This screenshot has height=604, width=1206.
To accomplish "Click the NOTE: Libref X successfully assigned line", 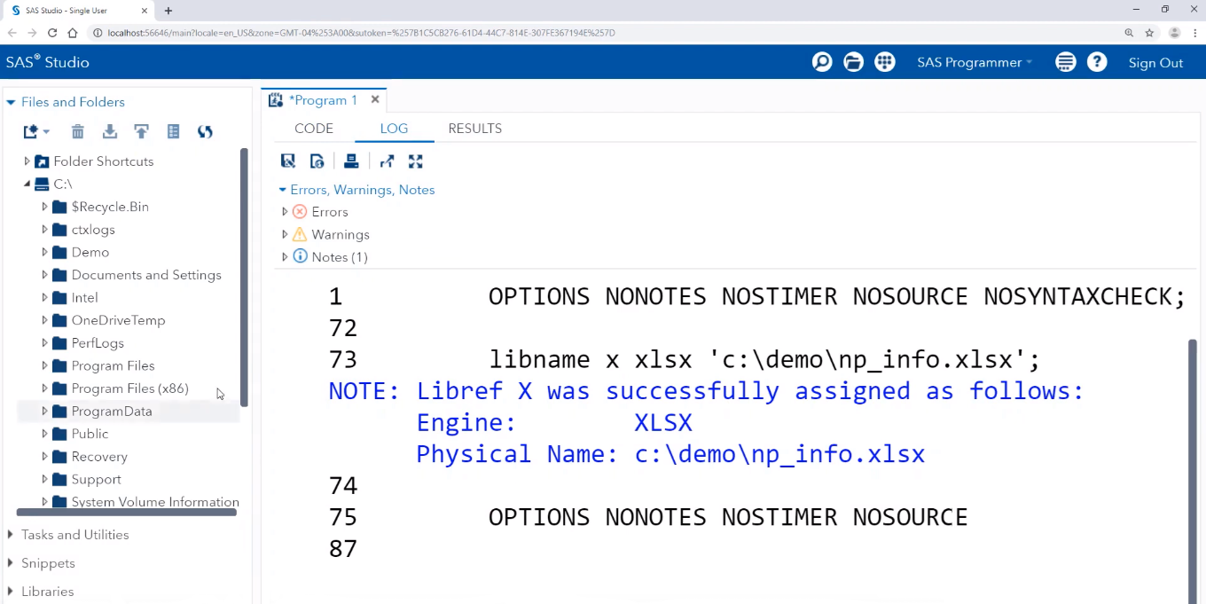I will click(x=706, y=391).
